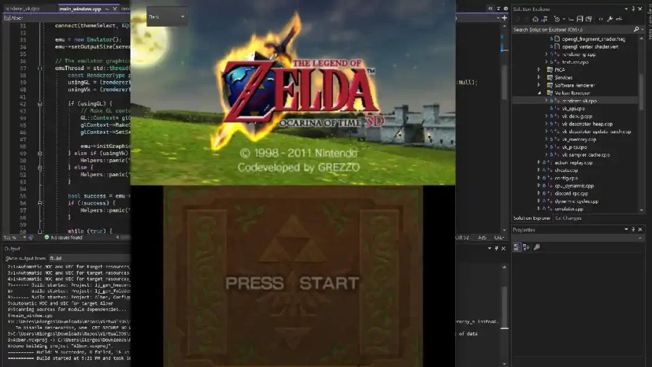Click the Solution Explorer Home icon
Screen dimensions: 652x367
tap(535, 19)
